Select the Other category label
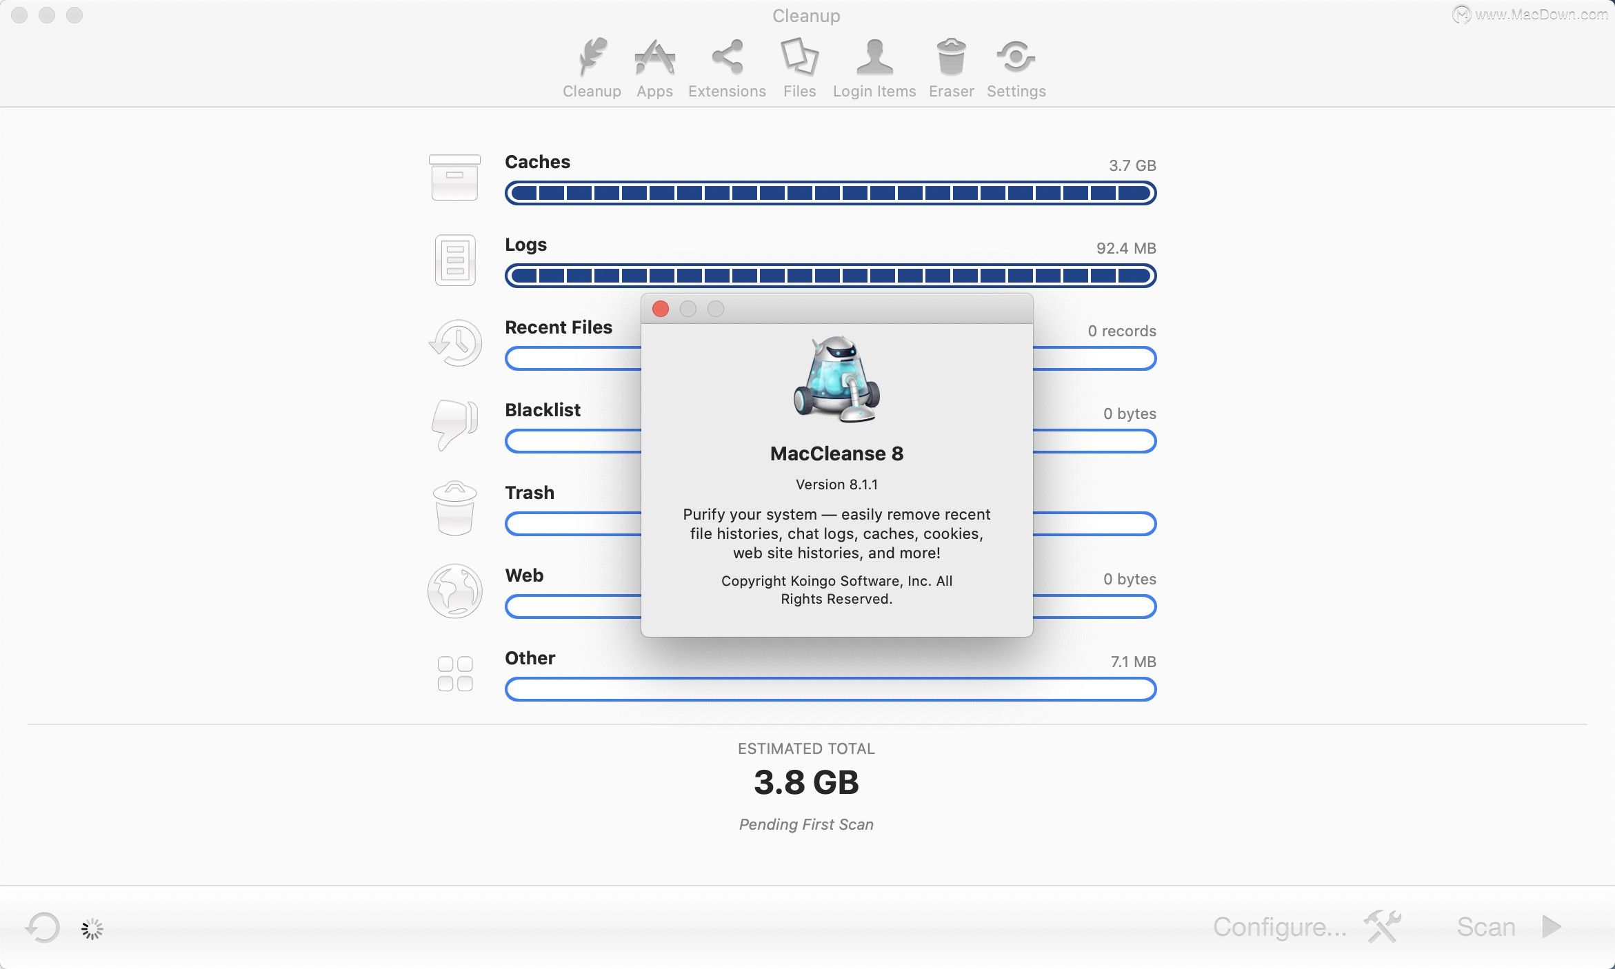 (x=530, y=658)
